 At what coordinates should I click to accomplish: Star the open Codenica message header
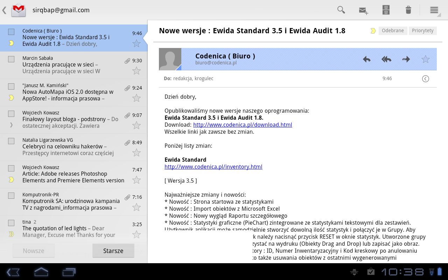[426, 59]
